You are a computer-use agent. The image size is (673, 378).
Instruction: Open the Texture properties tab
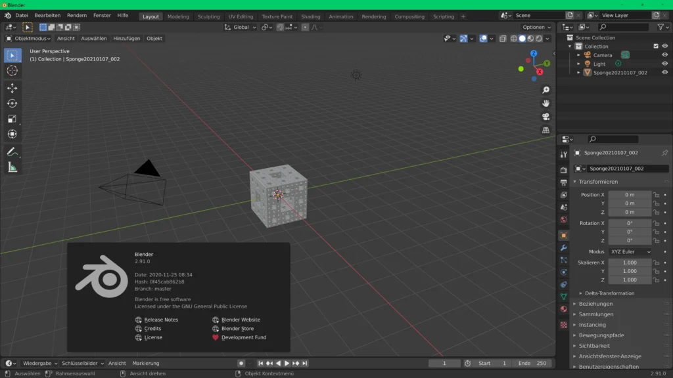coord(563,325)
